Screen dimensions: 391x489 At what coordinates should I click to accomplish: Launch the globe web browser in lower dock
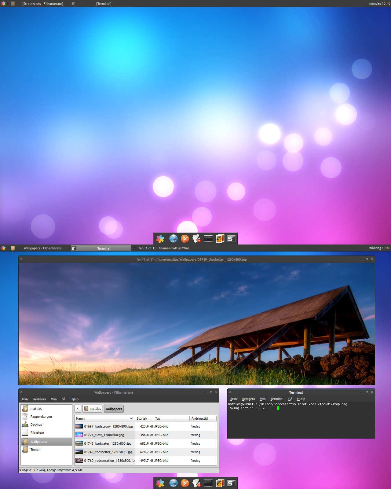(173, 483)
